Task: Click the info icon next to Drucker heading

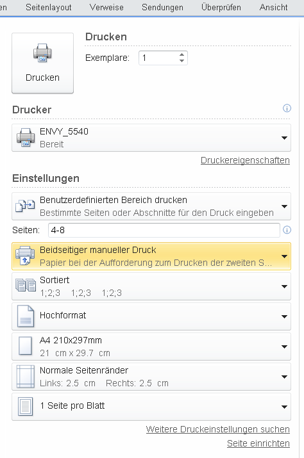Action: tap(287, 108)
